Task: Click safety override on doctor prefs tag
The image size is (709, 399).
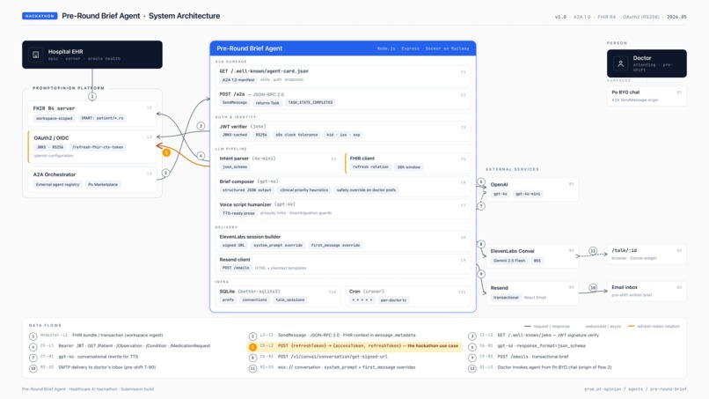Action: (x=366, y=190)
